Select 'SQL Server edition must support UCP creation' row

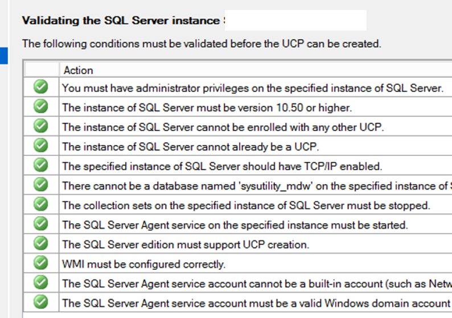(x=238, y=243)
